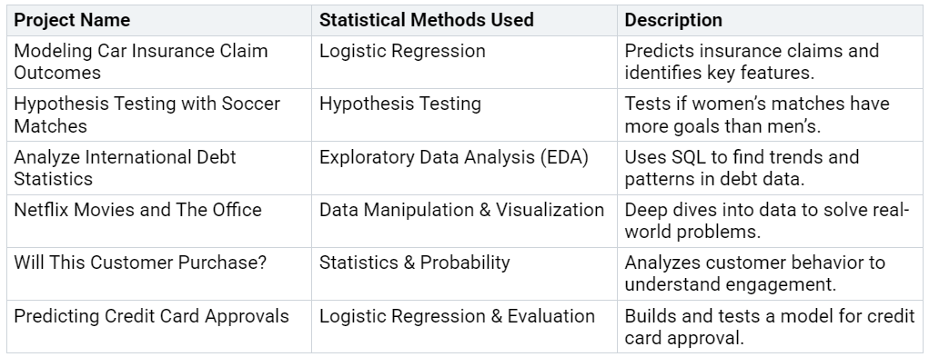Select Netflix Movies and The Office cell
929x357 pixels.
point(159,221)
